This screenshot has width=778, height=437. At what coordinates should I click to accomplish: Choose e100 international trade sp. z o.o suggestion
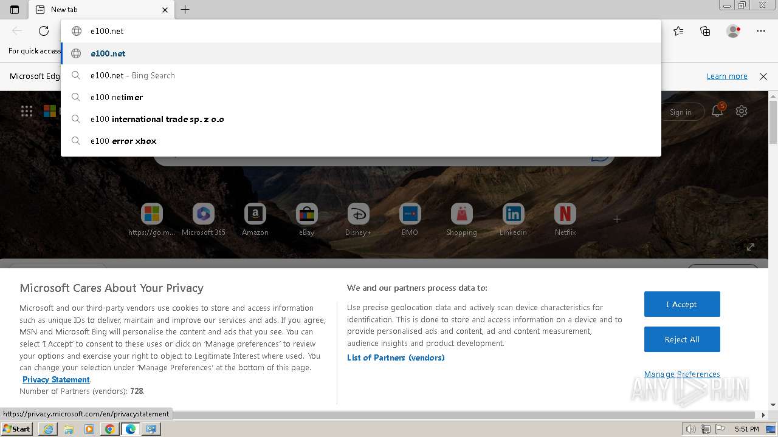(361, 119)
